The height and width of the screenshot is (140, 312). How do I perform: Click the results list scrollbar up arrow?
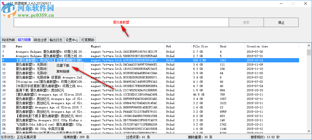pos(309,46)
